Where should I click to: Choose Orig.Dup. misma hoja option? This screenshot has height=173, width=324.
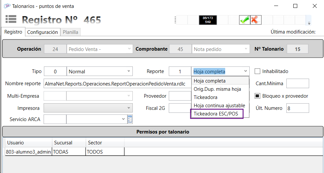[x=217, y=89]
